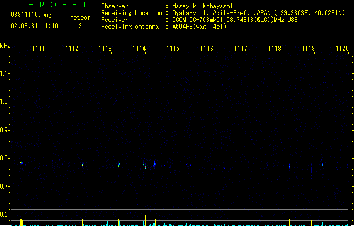Click the 0.7 kHz frequency tick label
Viewport: 355px width, 226px height.
(x=4, y=186)
